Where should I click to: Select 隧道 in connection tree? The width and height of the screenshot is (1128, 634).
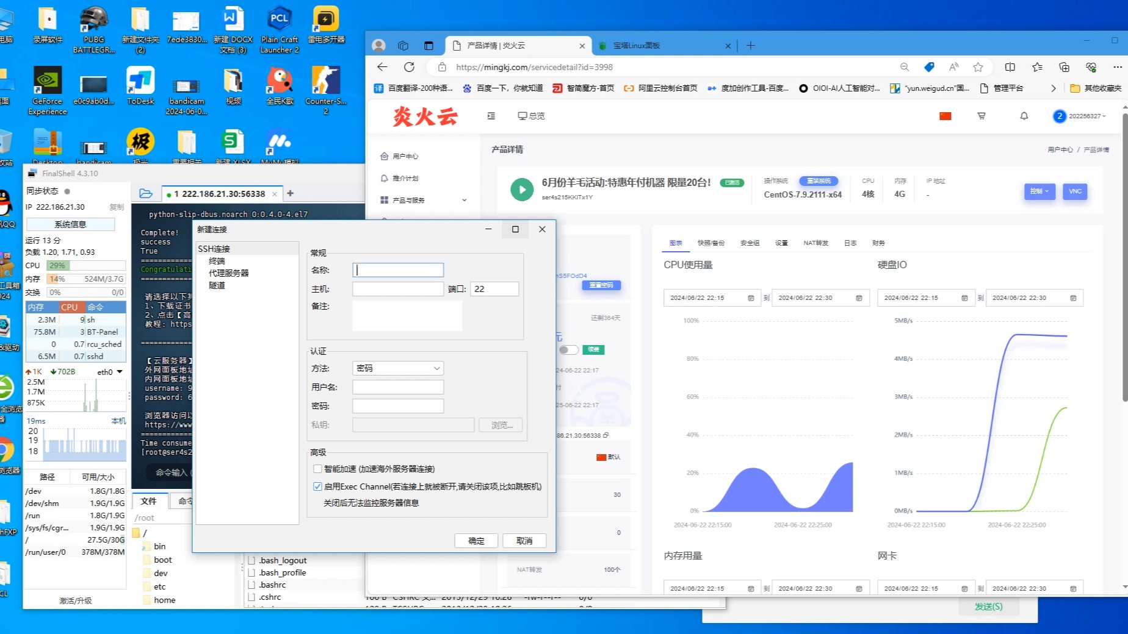[217, 285]
